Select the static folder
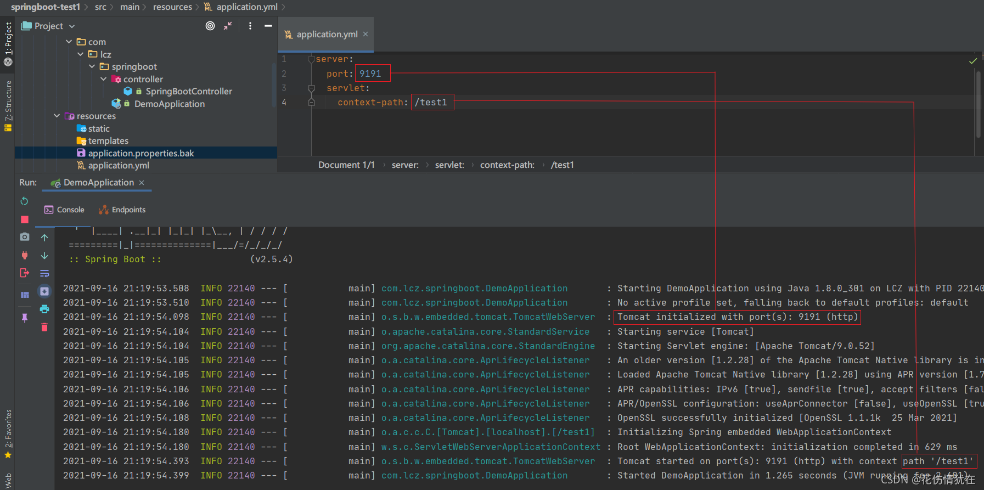The image size is (984, 490). click(99, 128)
